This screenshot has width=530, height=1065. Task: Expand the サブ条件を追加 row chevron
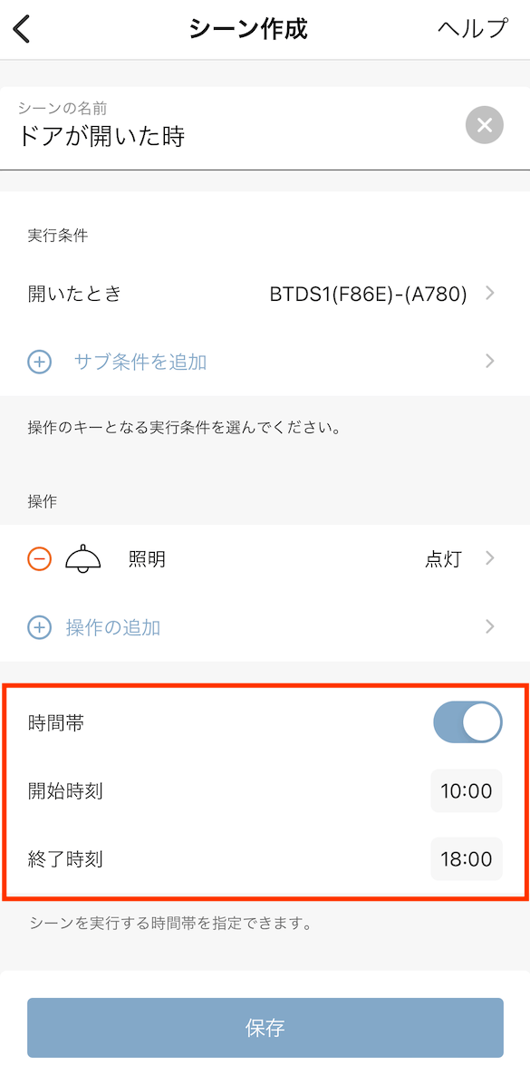[490, 362]
